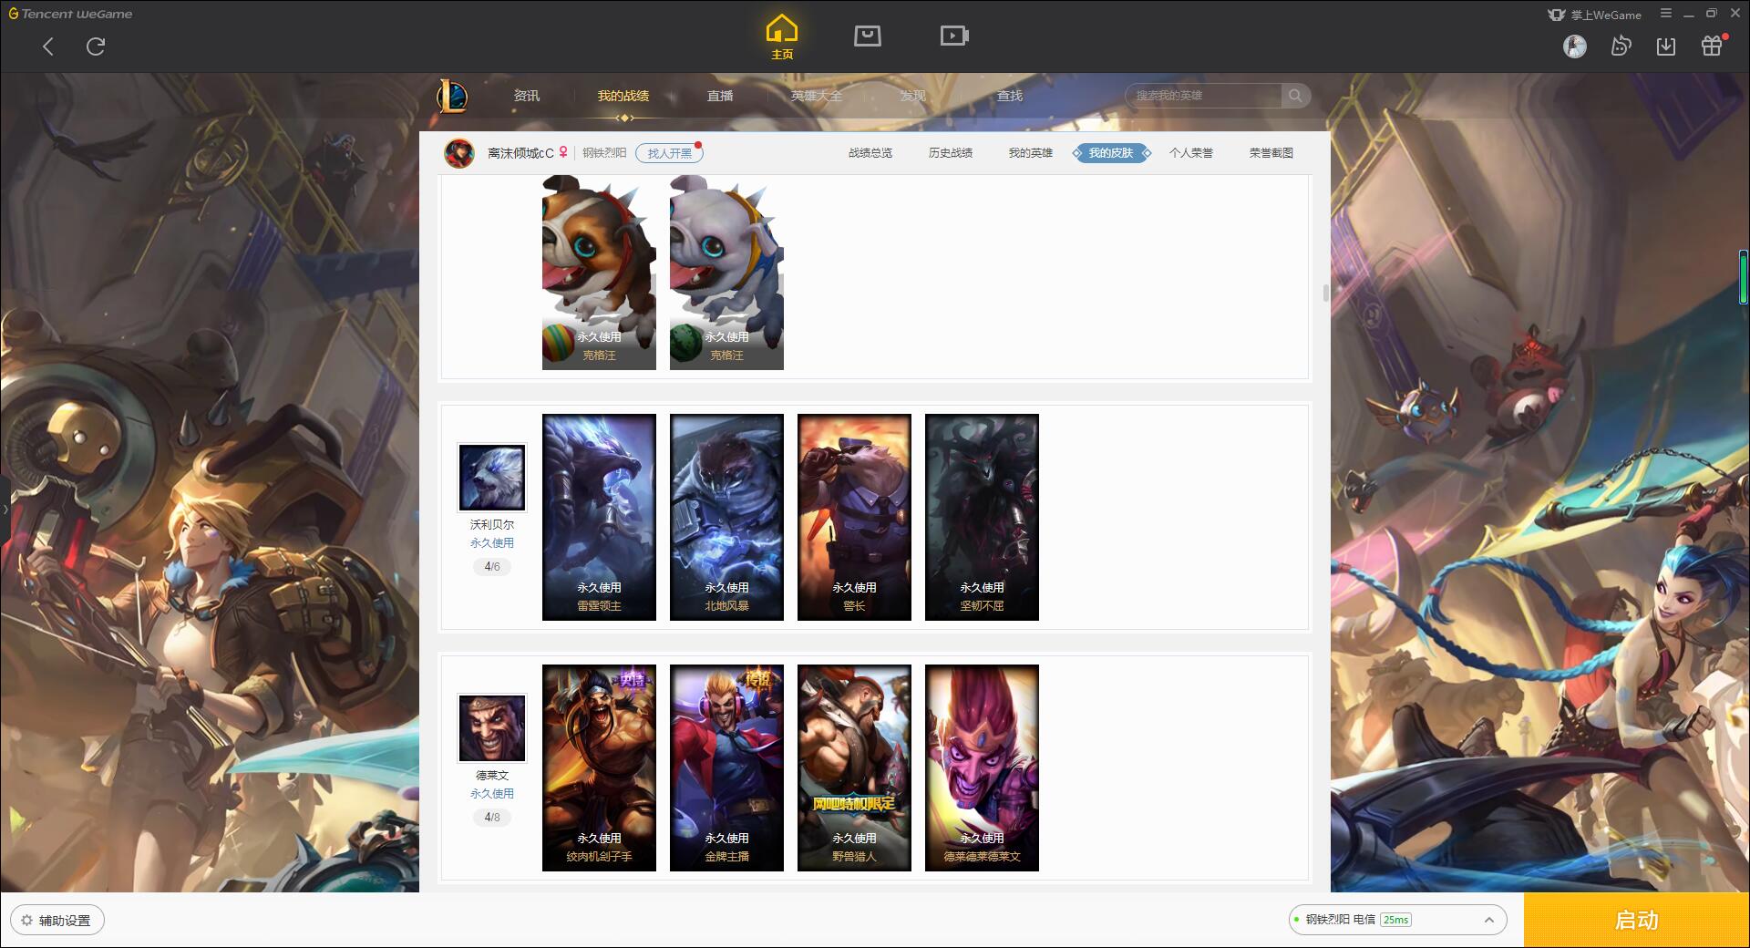The height and width of the screenshot is (948, 1750).
Task: Switch to 历史战绩 sub-tab
Action: coord(951,153)
